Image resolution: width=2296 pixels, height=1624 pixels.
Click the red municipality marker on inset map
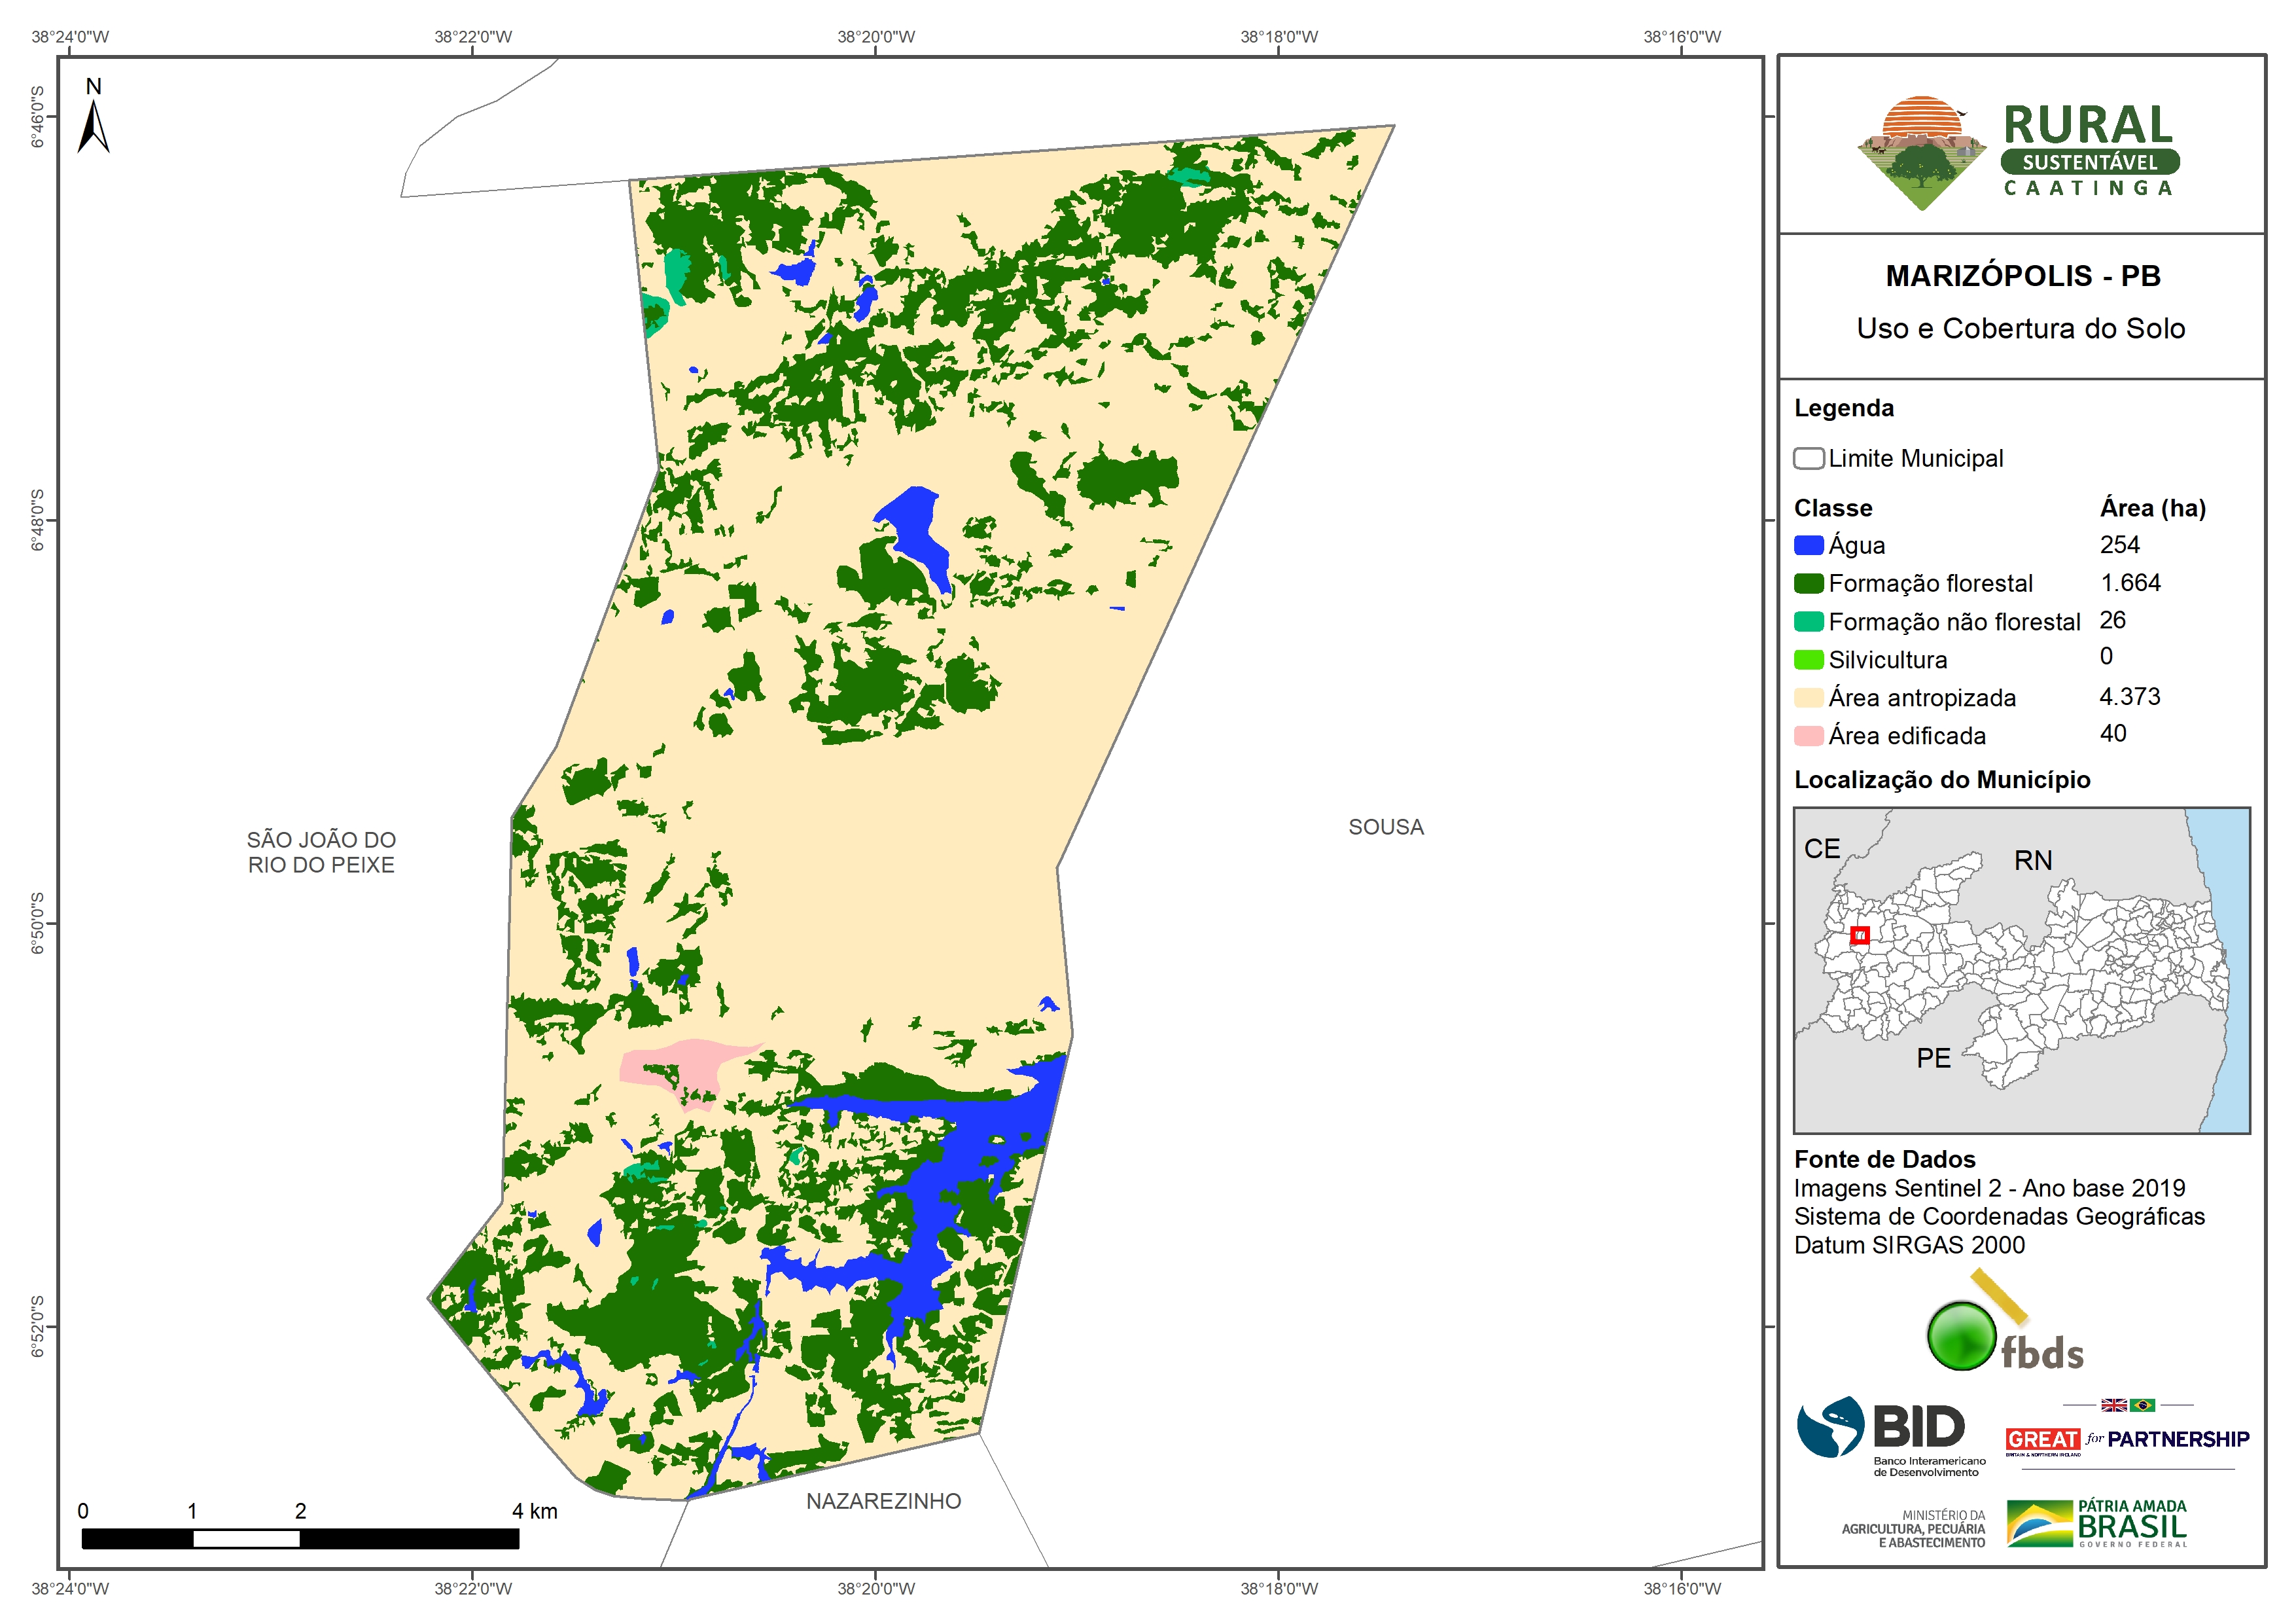pos(1859,935)
